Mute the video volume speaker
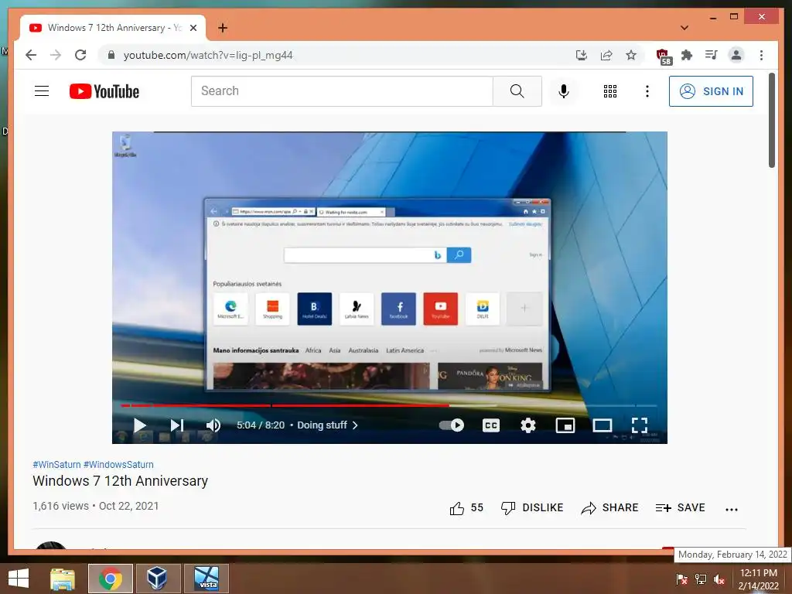The width and height of the screenshot is (792, 594). point(213,425)
